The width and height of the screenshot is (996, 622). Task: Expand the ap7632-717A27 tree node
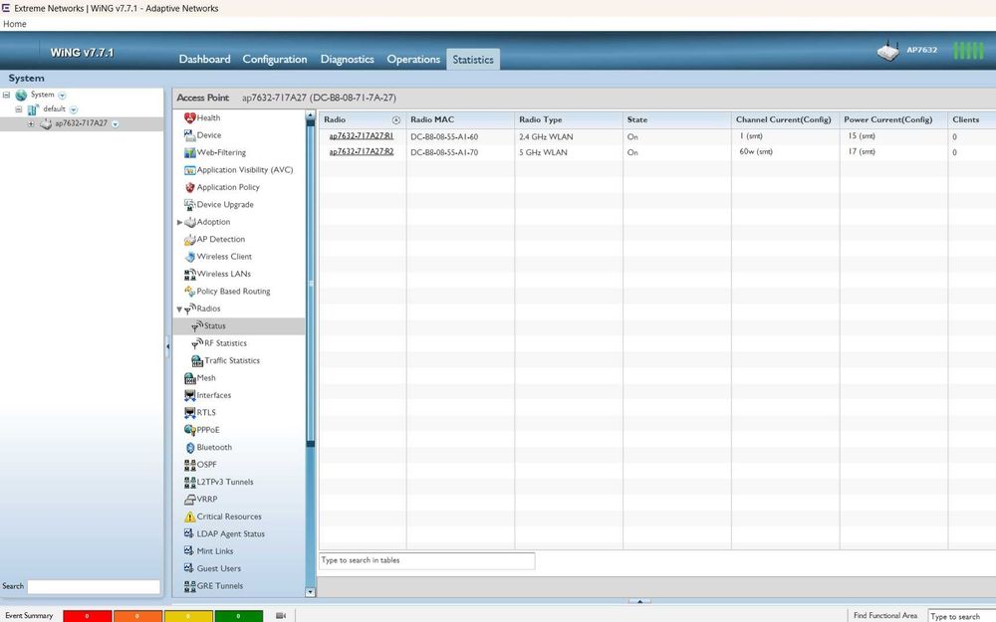coord(31,123)
